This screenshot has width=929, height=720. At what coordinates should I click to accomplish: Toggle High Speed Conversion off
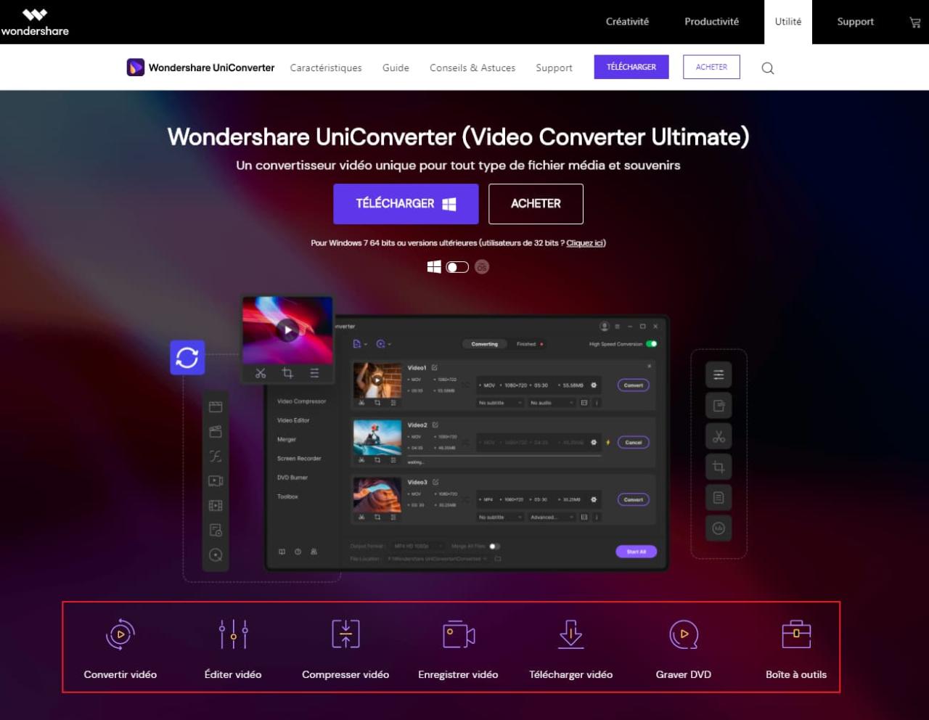(x=652, y=342)
